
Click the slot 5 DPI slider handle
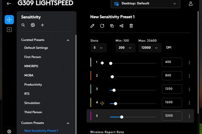122,117
